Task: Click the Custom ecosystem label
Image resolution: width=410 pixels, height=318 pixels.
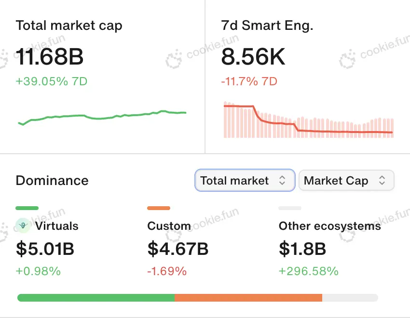Action: pos(169,226)
